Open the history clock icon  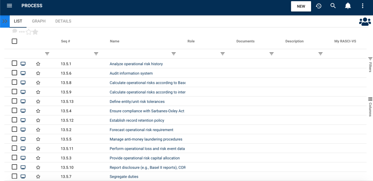tap(319, 6)
